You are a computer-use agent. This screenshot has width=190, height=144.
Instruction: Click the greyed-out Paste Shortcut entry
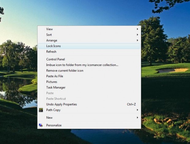click(56, 99)
